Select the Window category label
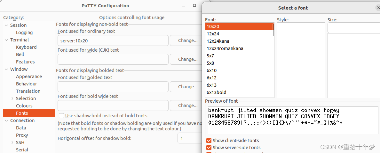This screenshot has height=153, width=380. click(19, 69)
